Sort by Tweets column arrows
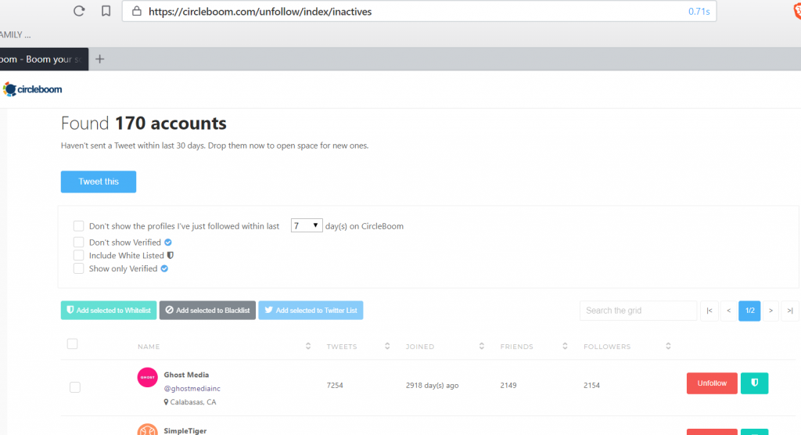801x435 pixels. tap(387, 346)
